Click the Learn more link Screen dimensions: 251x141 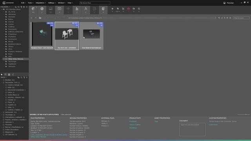coord(213,125)
